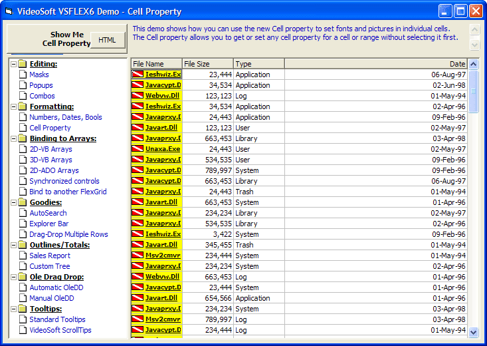The width and height of the screenshot is (487, 346).
Task: Click the File Size column header
Action: tap(208, 64)
